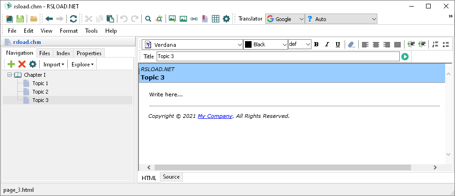455x196 pixels.
Task: Toggle italic formatting
Action: [x=327, y=44]
